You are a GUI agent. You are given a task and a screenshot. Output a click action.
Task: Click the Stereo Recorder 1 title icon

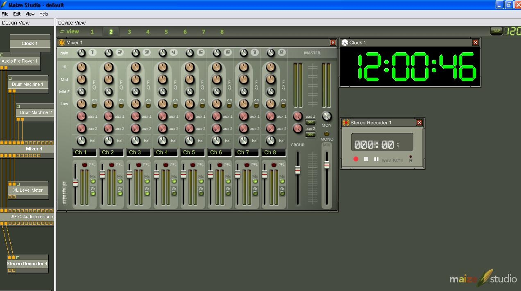[346, 123]
